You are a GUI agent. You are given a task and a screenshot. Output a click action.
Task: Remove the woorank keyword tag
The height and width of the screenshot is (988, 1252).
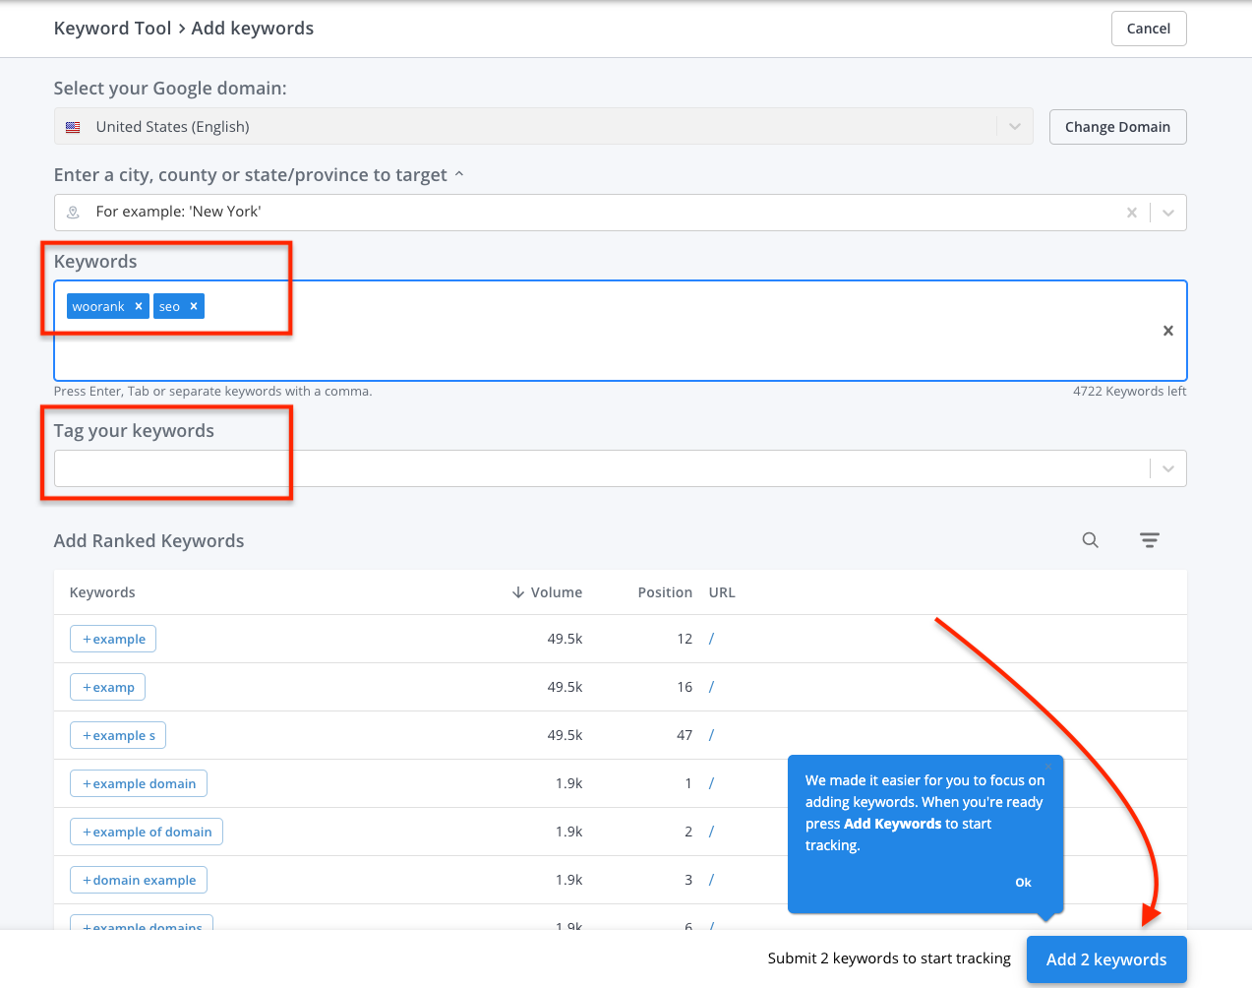click(x=139, y=306)
